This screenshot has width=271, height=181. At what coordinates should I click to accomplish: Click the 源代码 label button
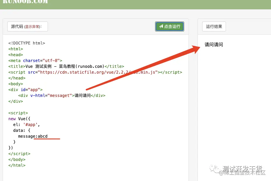coord(28,26)
